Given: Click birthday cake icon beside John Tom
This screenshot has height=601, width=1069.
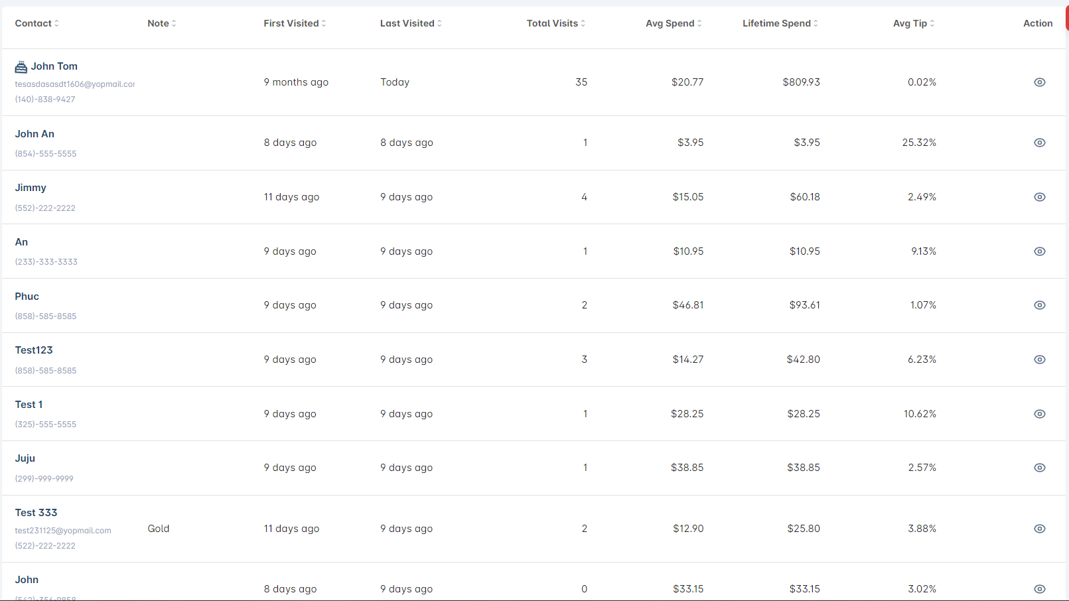Looking at the screenshot, I should point(21,67).
